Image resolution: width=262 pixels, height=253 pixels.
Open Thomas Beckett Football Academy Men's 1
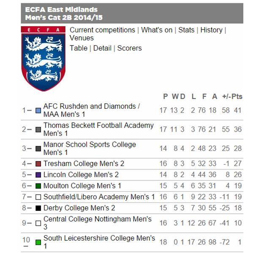point(98,129)
